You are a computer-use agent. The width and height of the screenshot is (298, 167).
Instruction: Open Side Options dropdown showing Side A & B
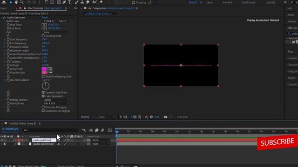tap(56, 103)
